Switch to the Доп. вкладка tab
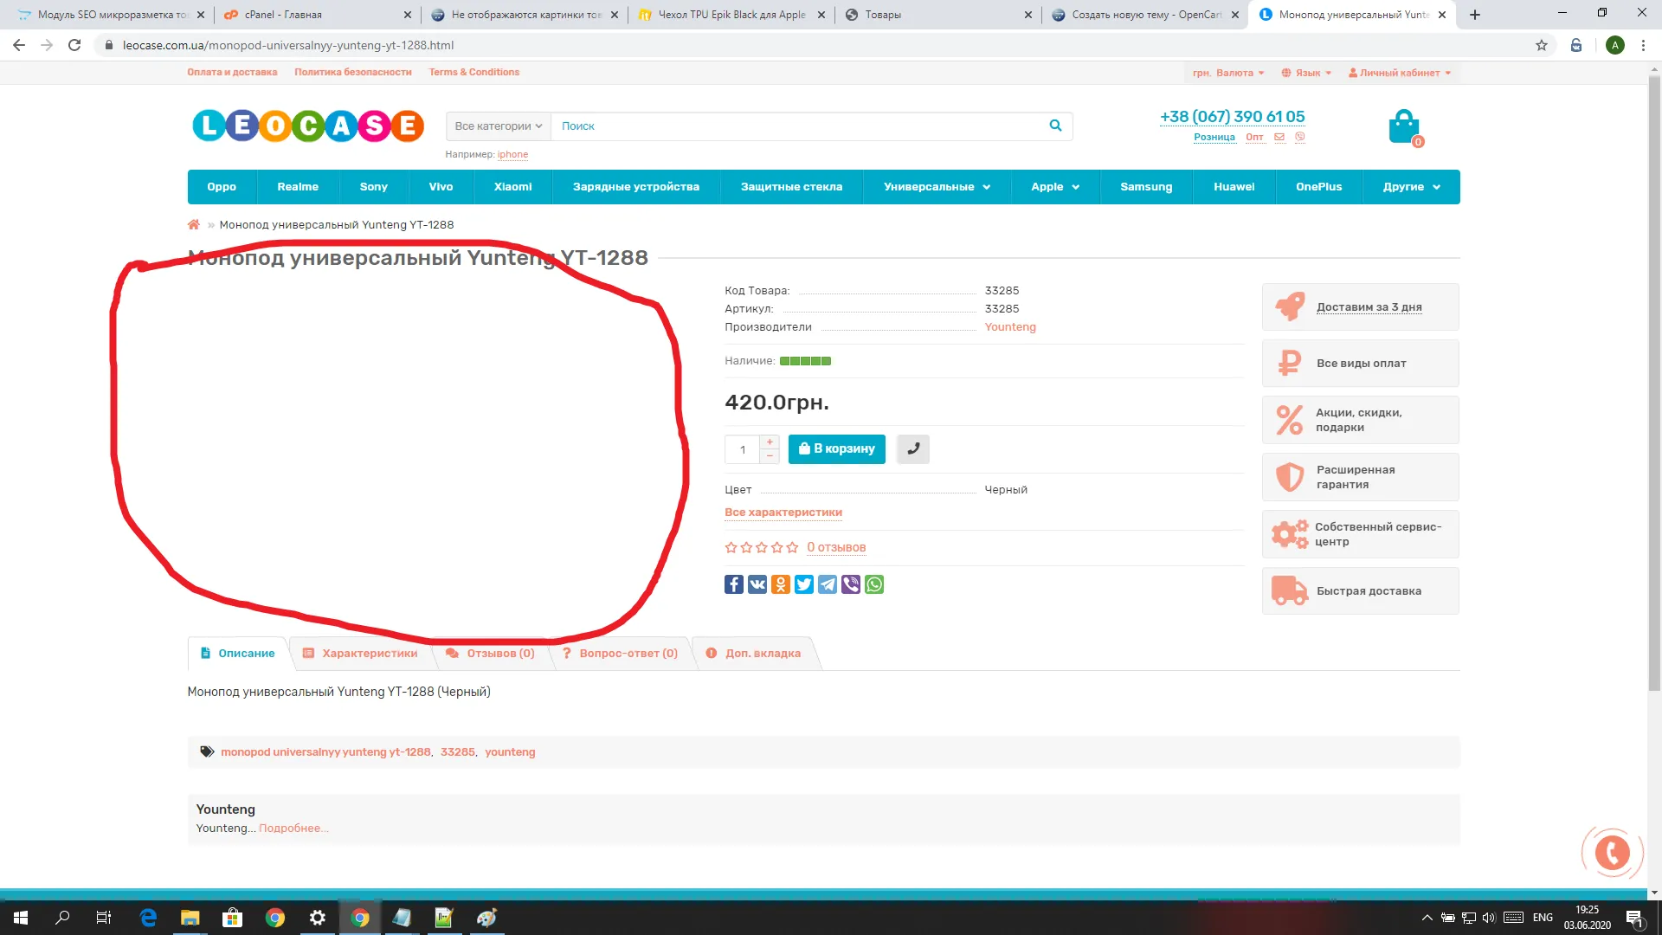This screenshot has width=1662, height=935. [753, 654]
